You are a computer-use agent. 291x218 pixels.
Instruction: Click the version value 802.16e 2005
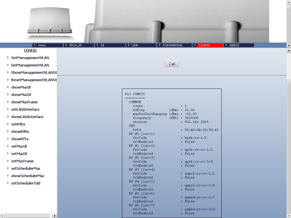(x=197, y=122)
